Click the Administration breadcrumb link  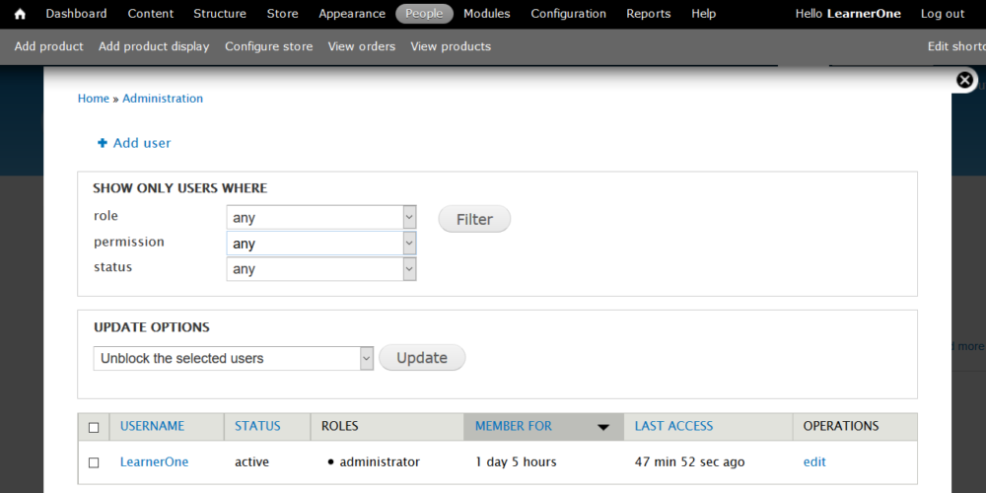[x=163, y=99]
